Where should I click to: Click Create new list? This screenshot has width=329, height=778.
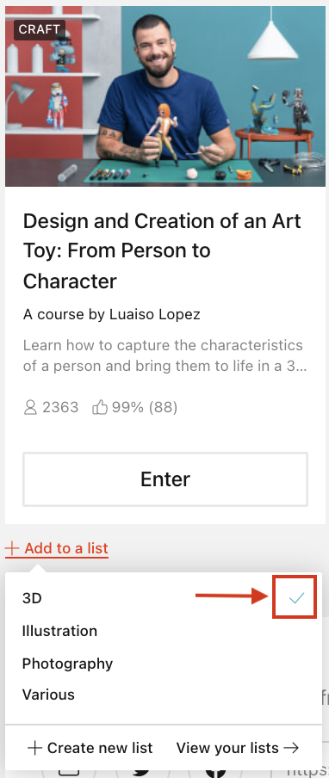coord(90,748)
